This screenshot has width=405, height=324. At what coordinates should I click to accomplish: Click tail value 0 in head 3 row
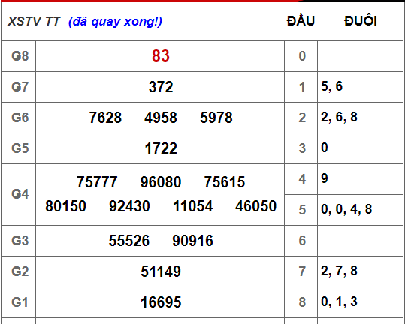325,148
